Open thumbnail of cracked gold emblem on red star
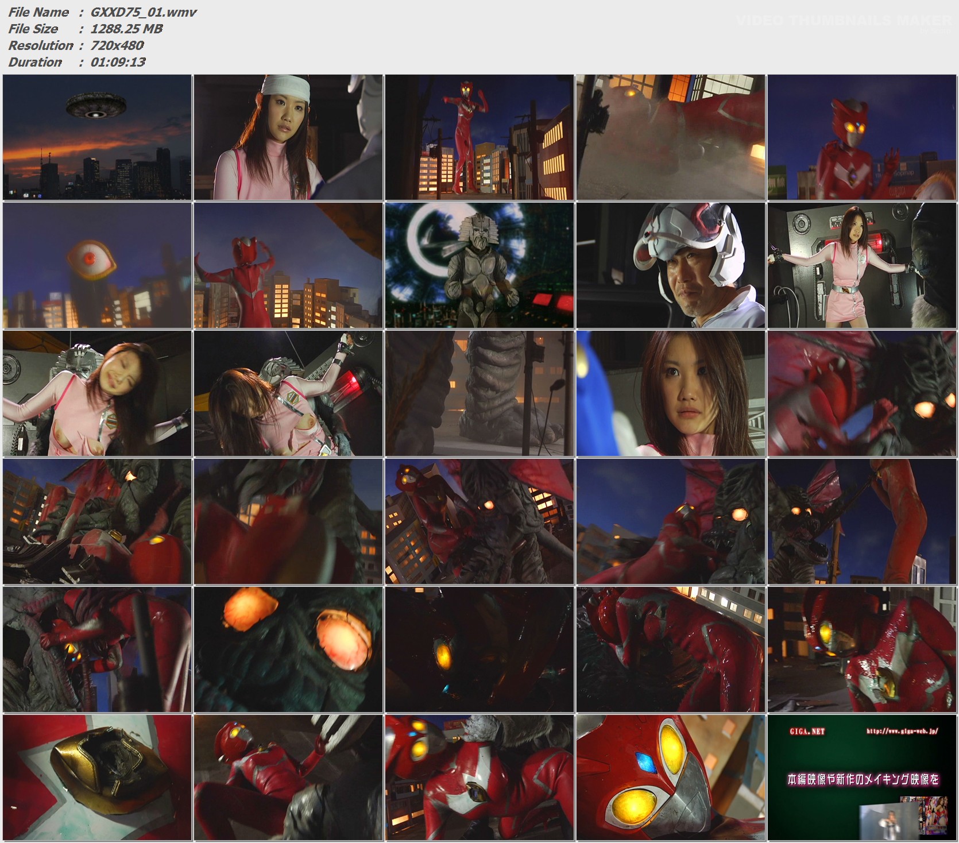 coord(97,778)
